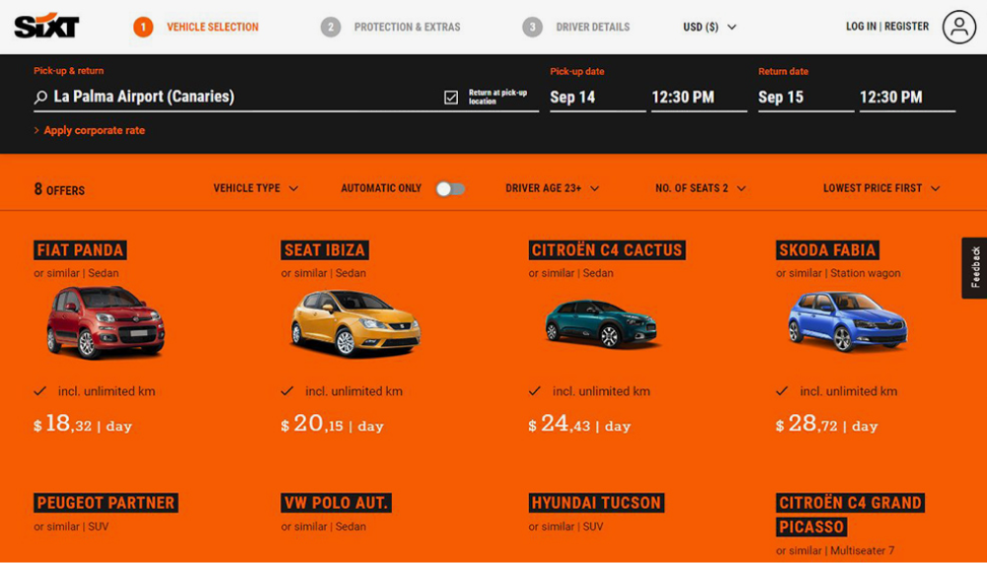Toggle Return at pick-up location checkbox

pyautogui.click(x=451, y=97)
